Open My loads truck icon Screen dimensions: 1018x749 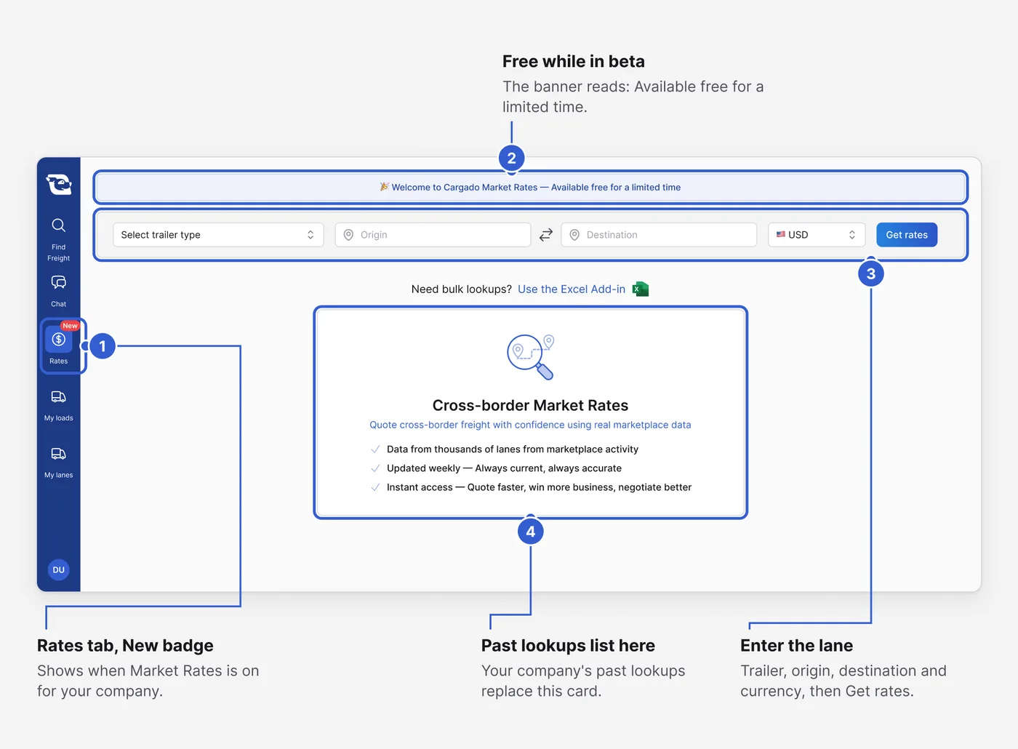[x=59, y=396]
